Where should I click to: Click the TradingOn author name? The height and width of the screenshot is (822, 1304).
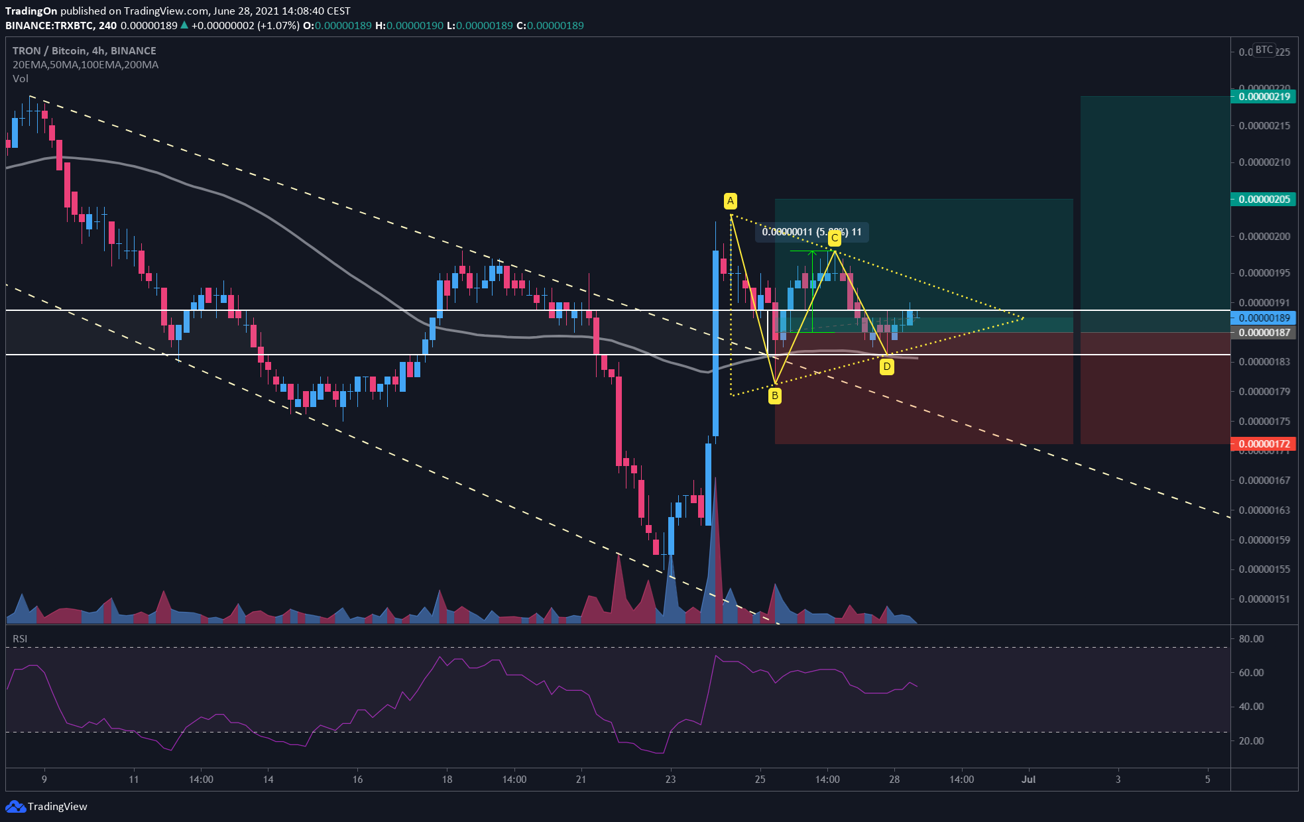click(32, 11)
